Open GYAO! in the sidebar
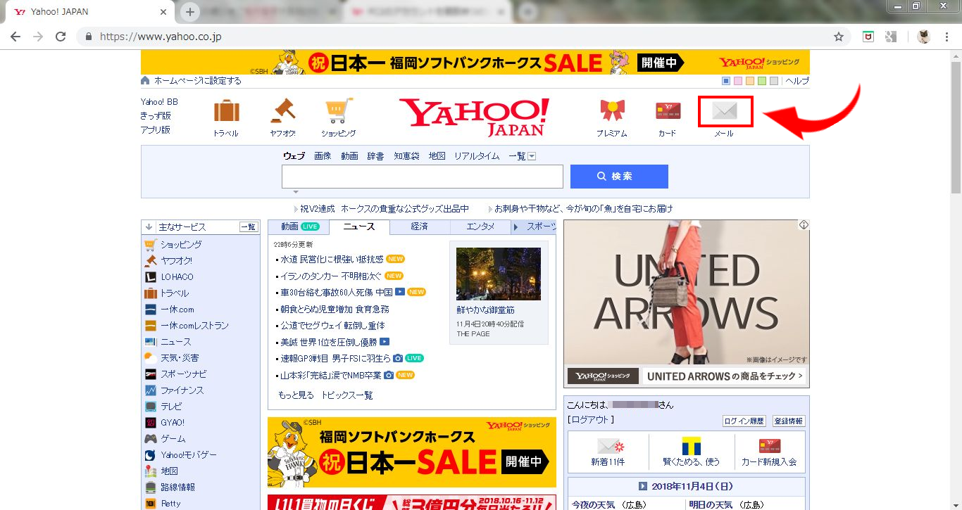962x510 pixels. 173,423
